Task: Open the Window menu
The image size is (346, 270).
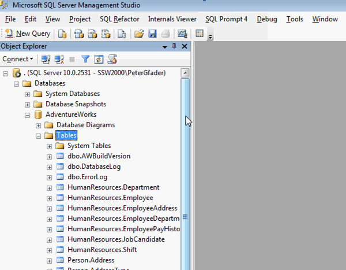Action: click(x=325, y=19)
